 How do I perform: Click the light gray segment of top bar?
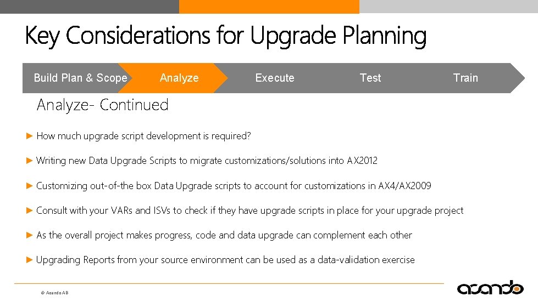[x=448, y=7]
